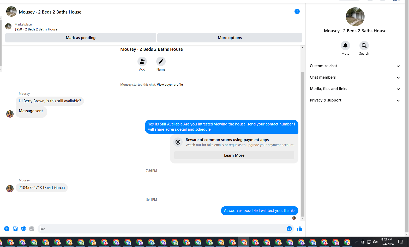The image size is (409, 247).
Task: Open the $950 - 2 Beds 2 Baths House listing
Action: (36, 29)
